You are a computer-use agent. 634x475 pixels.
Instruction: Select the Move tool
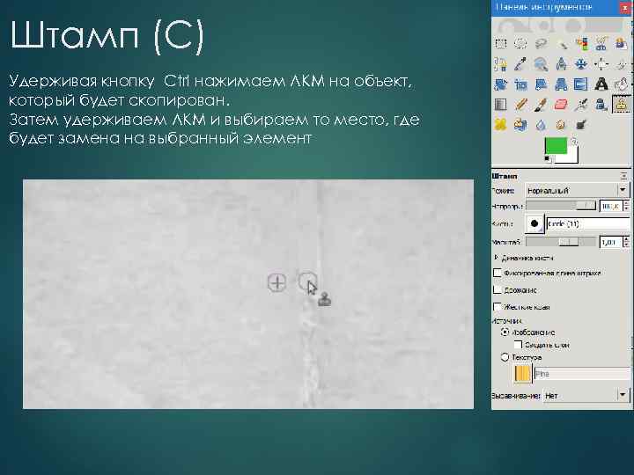[x=581, y=64]
